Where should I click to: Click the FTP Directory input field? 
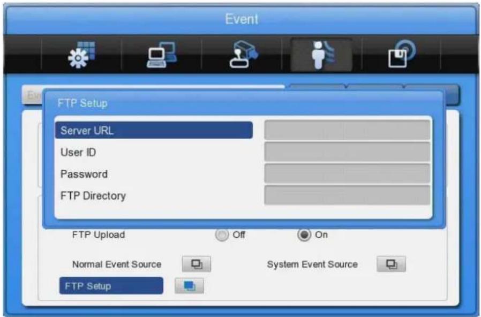pos(347,195)
